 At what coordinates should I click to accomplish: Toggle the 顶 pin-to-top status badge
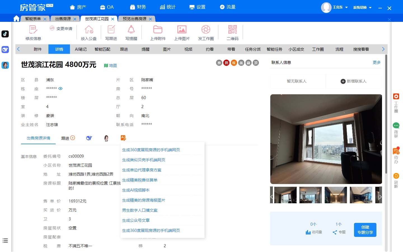(256, 63)
